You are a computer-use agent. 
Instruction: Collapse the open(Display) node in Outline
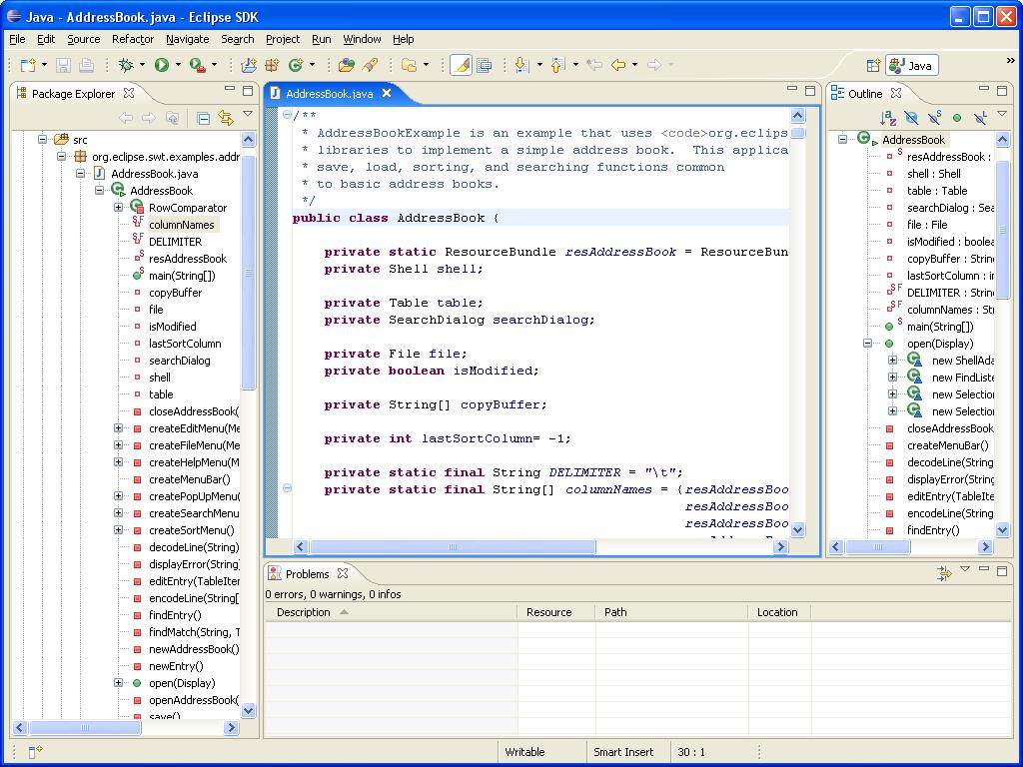coord(868,344)
